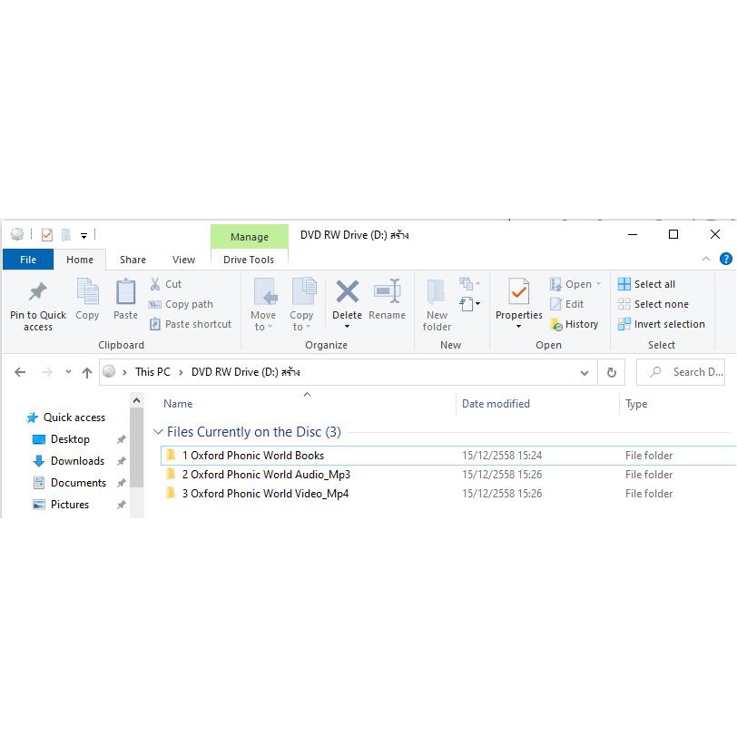Click the Delete icon in Organize group
The image size is (737, 737).
coord(347,292)
